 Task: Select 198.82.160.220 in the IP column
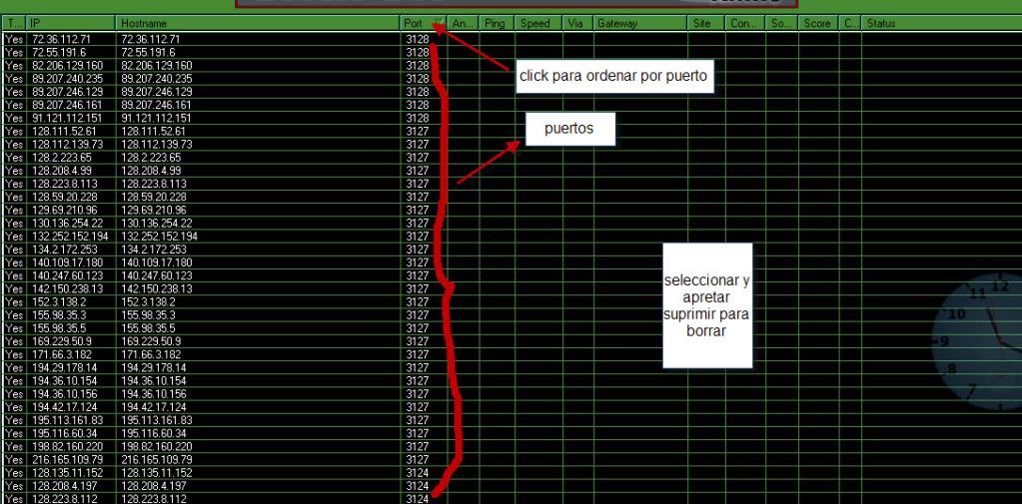[x=67, y=447]
